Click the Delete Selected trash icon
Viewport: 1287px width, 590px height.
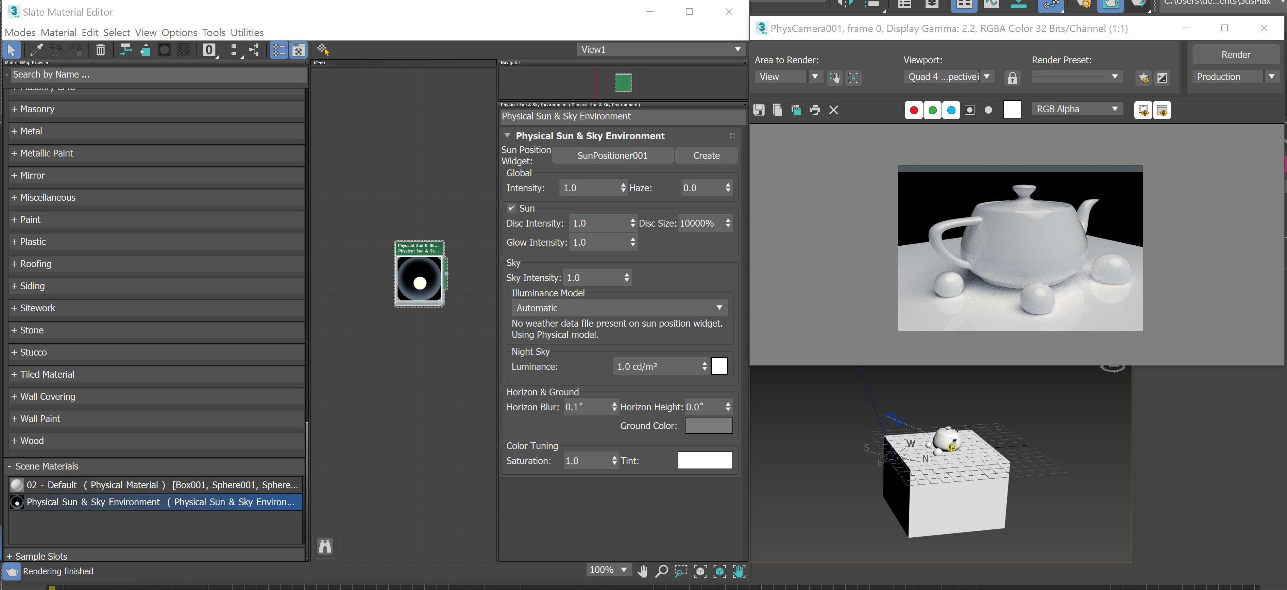[x=100, y=49]
